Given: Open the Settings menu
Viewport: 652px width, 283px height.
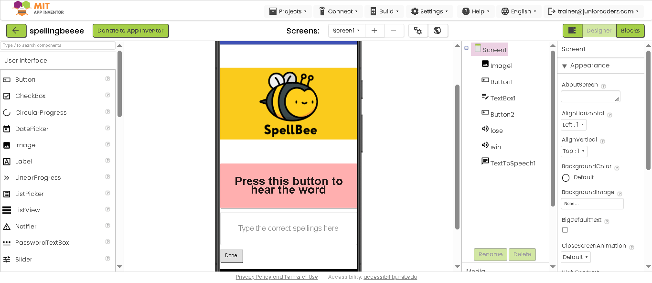Looking at the screenshot, I should pyautogui.click(x=430, y=11).
